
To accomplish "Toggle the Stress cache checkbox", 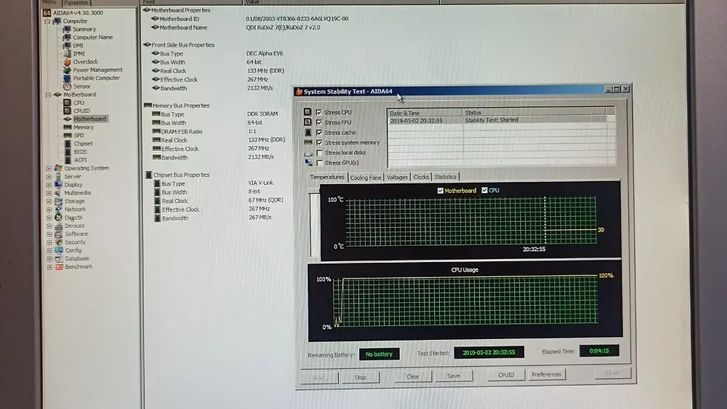I will click(319, 133).
